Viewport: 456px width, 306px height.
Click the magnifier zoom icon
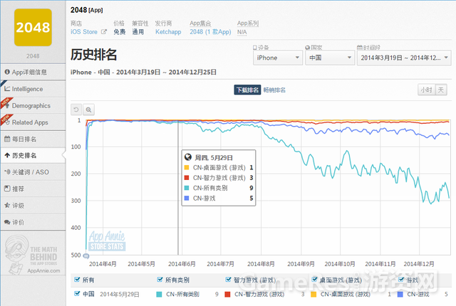tap(88, 110)
